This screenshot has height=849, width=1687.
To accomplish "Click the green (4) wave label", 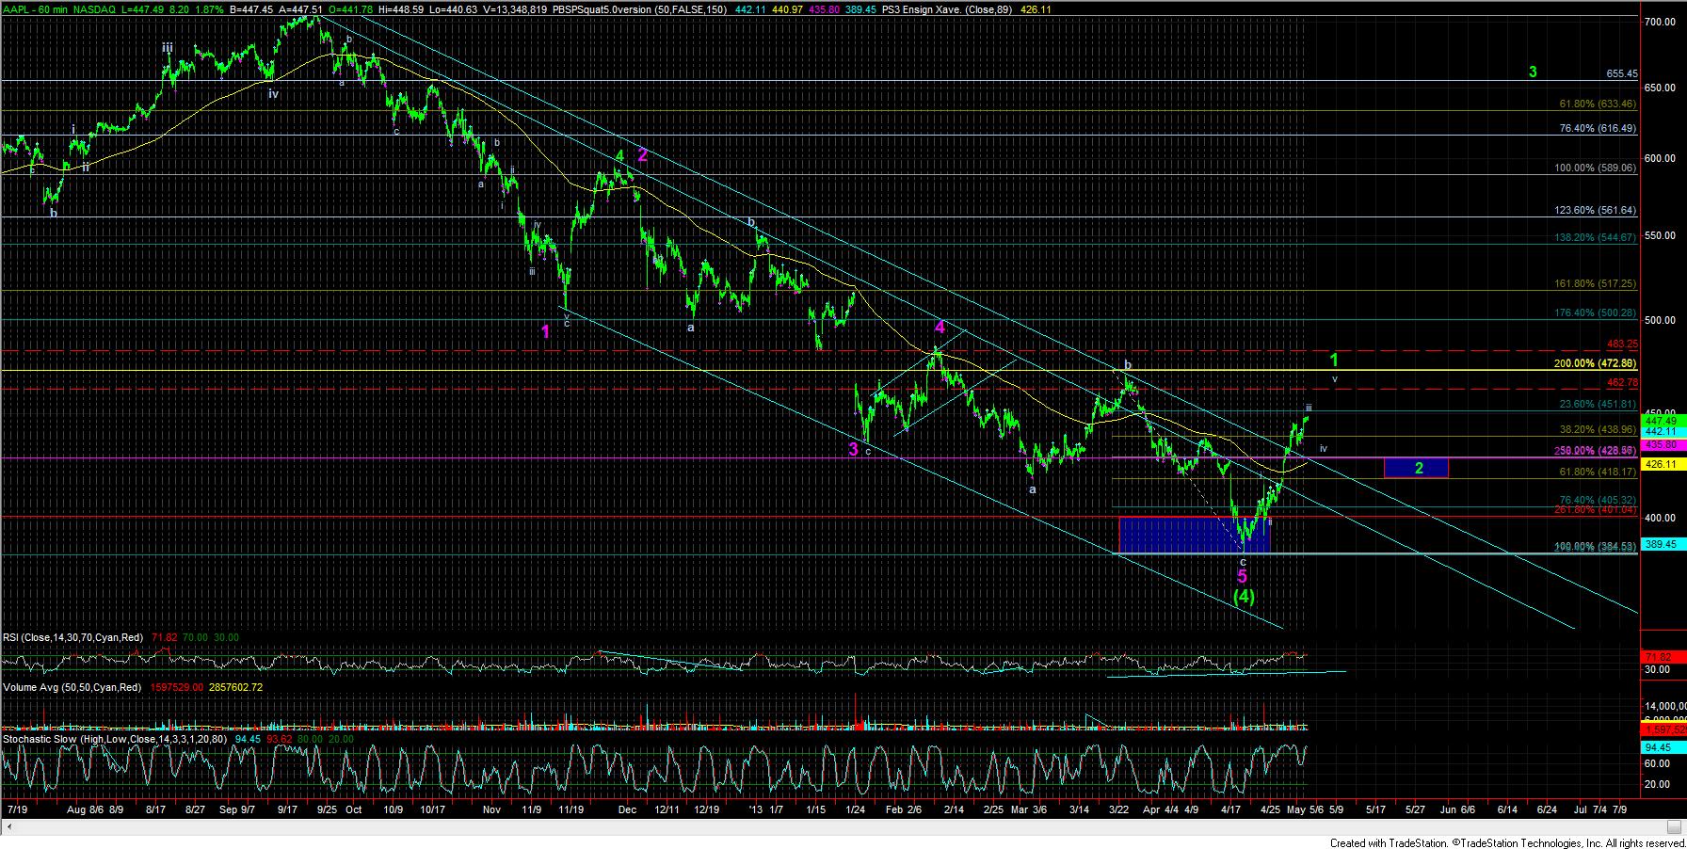I will tap(1244, 597).
